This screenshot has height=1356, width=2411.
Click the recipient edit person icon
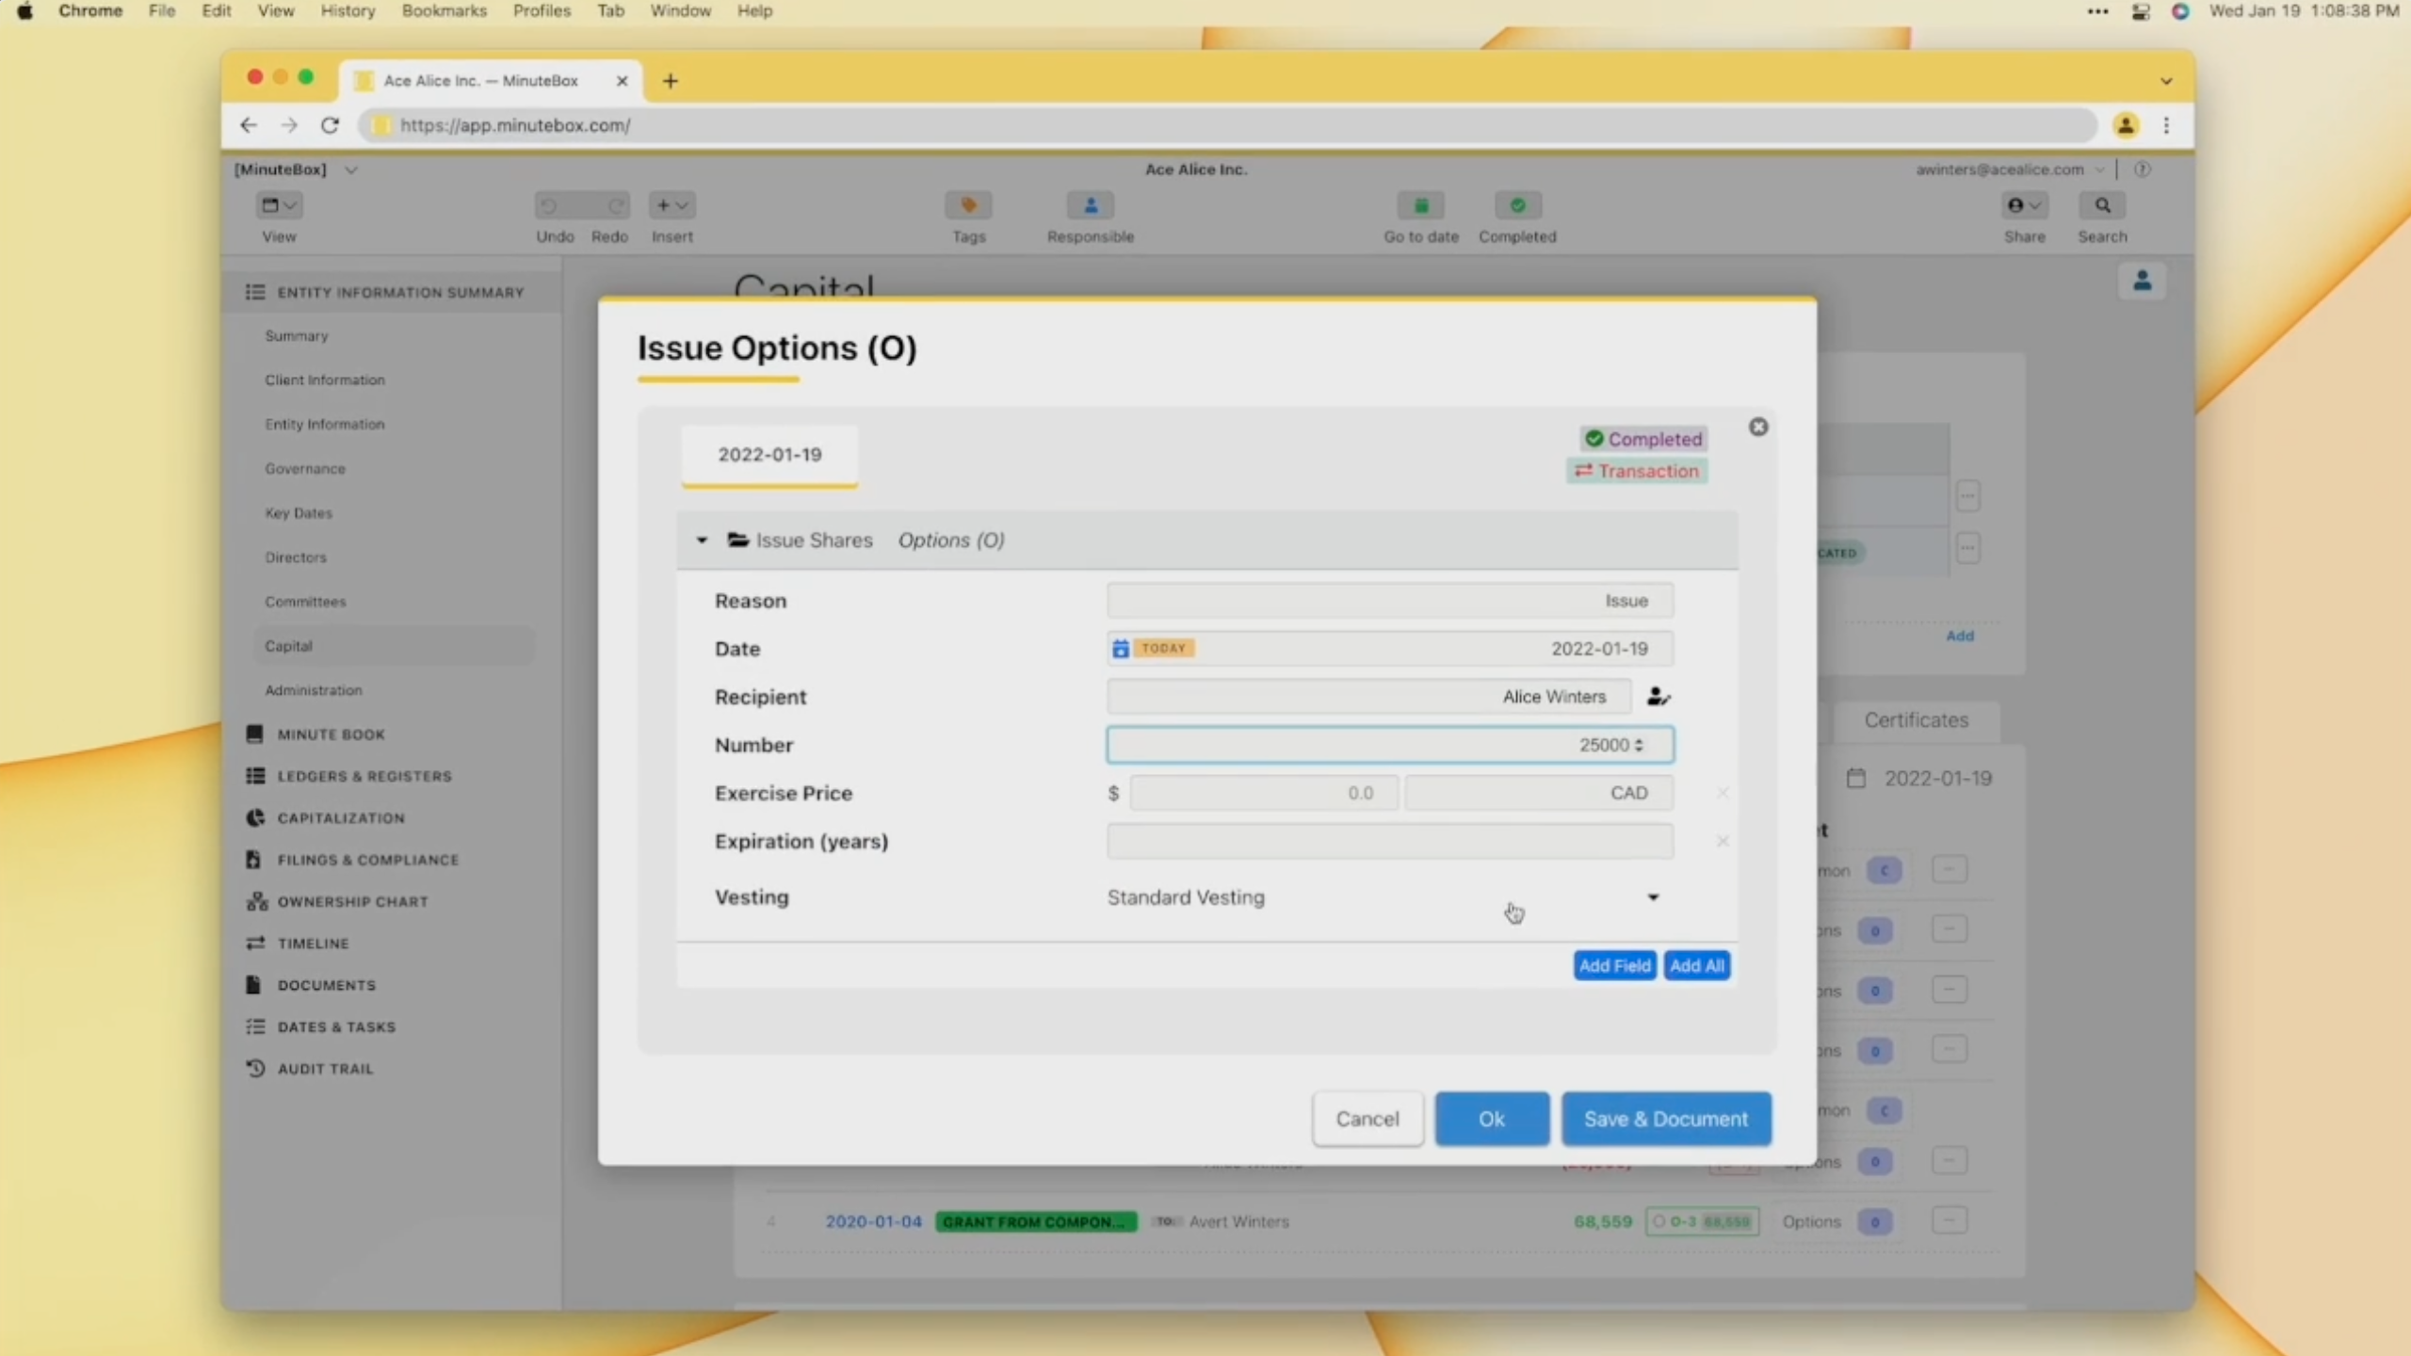tap(1658, 697)
